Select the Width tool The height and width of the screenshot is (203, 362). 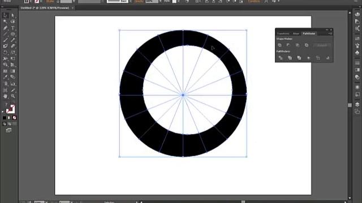point(5,59)
